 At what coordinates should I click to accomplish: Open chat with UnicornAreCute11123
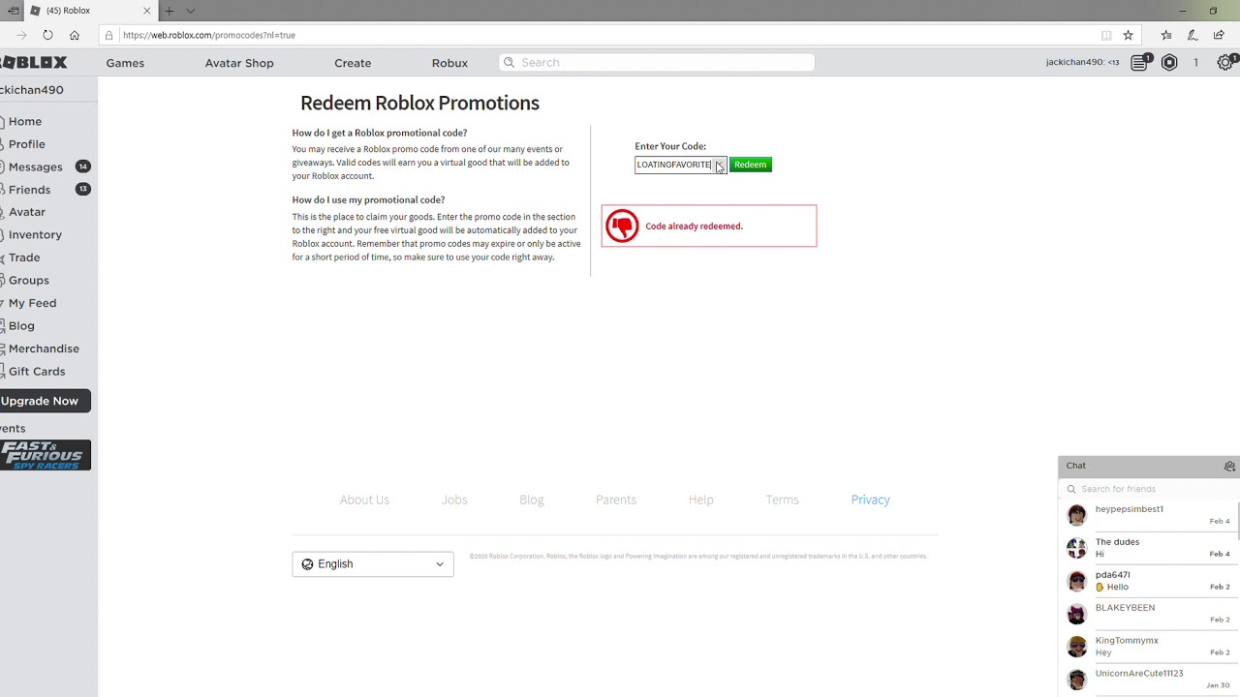(1148, 680)
